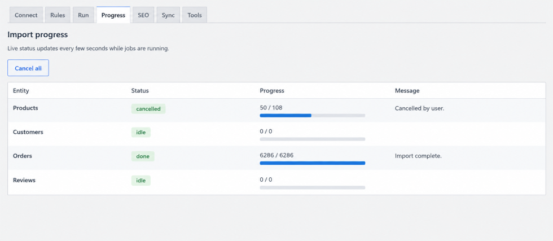This screenshot has width=553, height=241.
Task: Select the Products entity name
Action: click(x=25, y=108)
